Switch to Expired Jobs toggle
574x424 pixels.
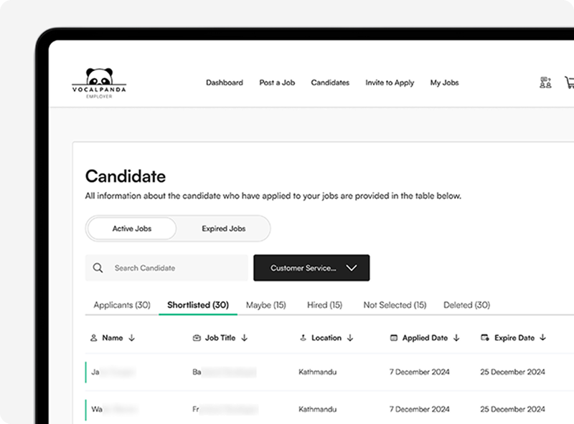pos(223,228)
